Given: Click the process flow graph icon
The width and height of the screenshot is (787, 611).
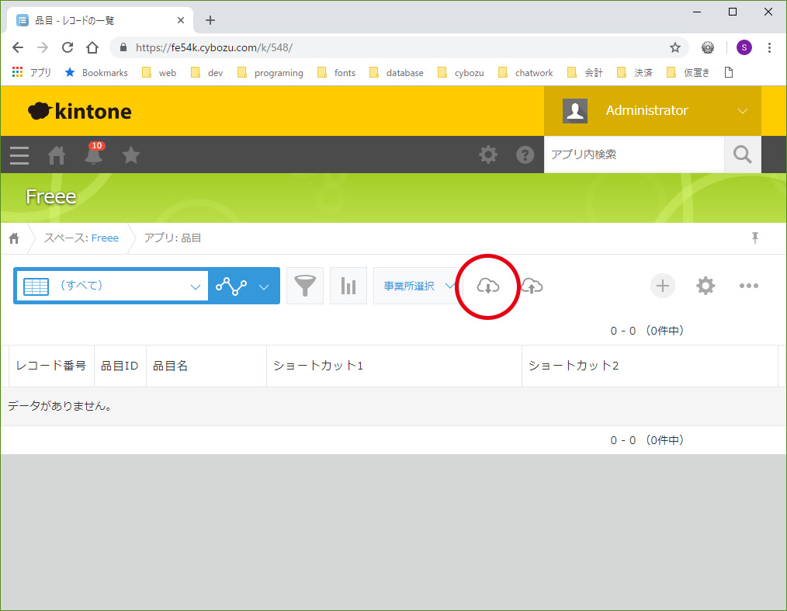Looking at the screenshot, I should [x=231, y=286].
